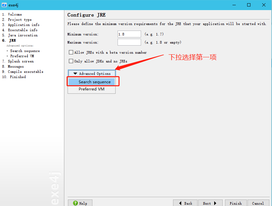Cancel the exe4j wizard

258,203
